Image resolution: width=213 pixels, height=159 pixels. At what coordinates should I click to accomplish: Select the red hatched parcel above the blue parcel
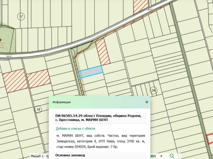click(103, 52)
